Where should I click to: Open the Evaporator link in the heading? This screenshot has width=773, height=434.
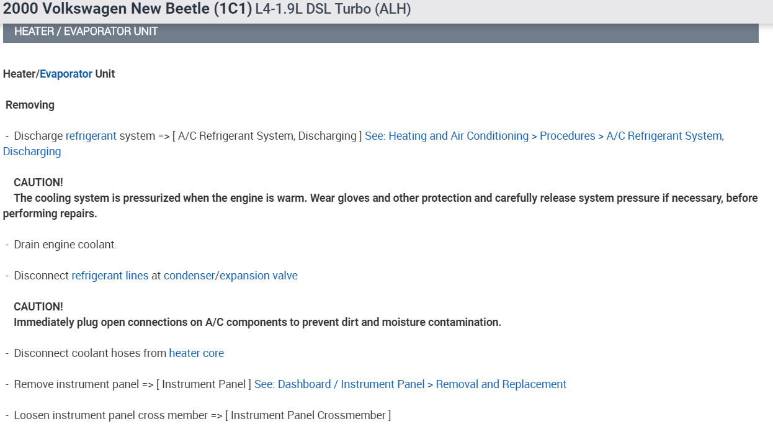tap(66, 74)
